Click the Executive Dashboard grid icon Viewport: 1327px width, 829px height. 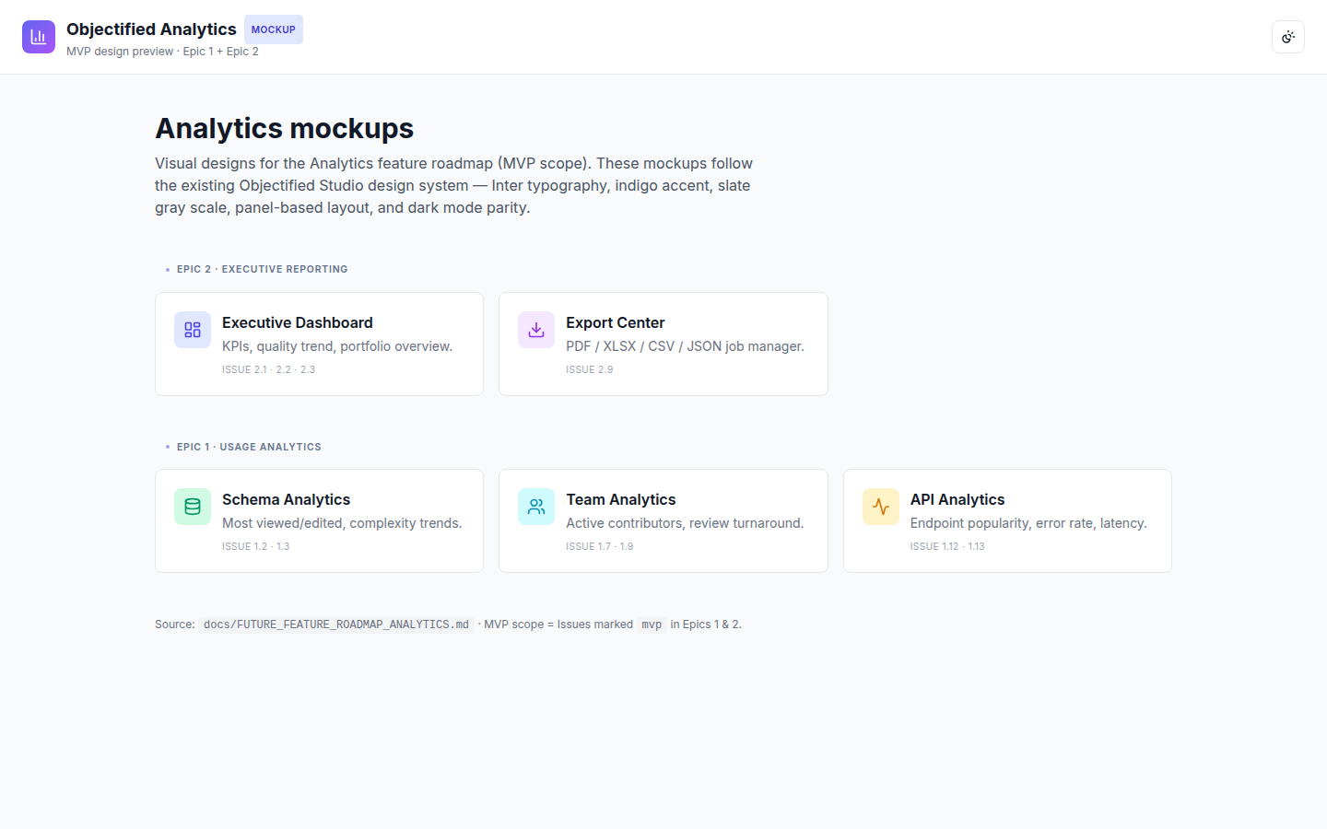pos(193,330)
